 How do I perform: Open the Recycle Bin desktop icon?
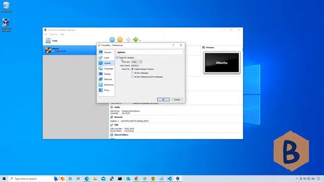7,7
